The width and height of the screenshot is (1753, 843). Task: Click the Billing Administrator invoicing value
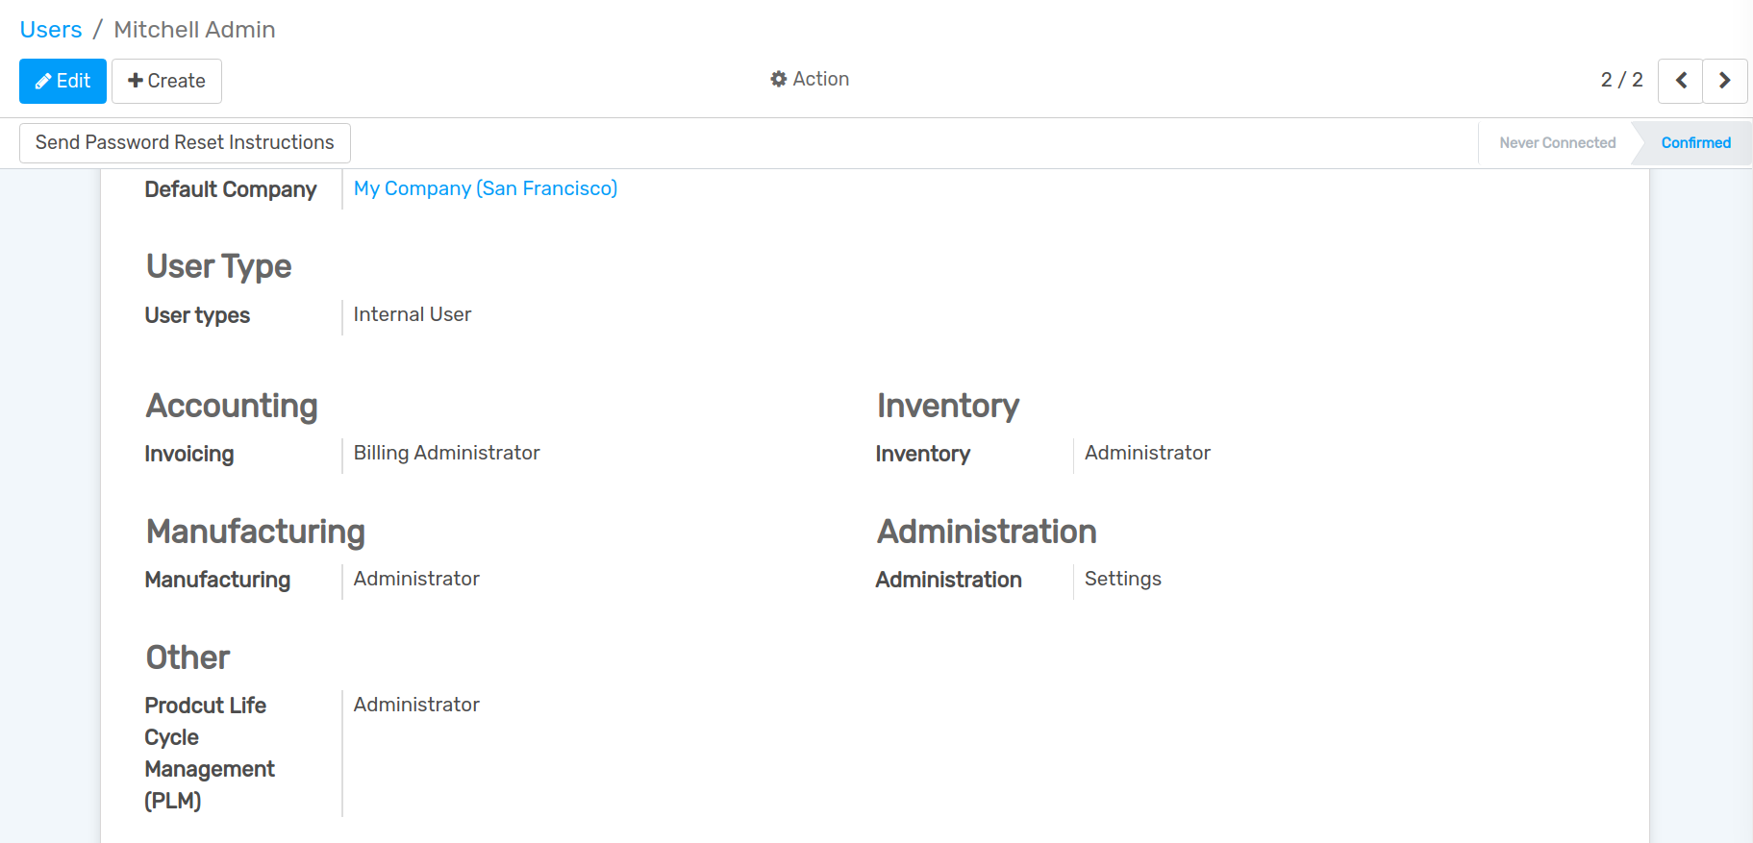[x=446, y=453]
